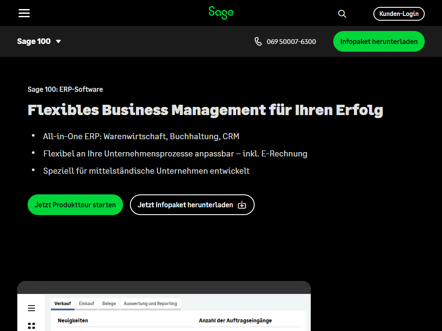This screenshot has width=442, height=331.
Task: Click Jetzt Produkttour starten button
Action: click(x=75, y=205)
